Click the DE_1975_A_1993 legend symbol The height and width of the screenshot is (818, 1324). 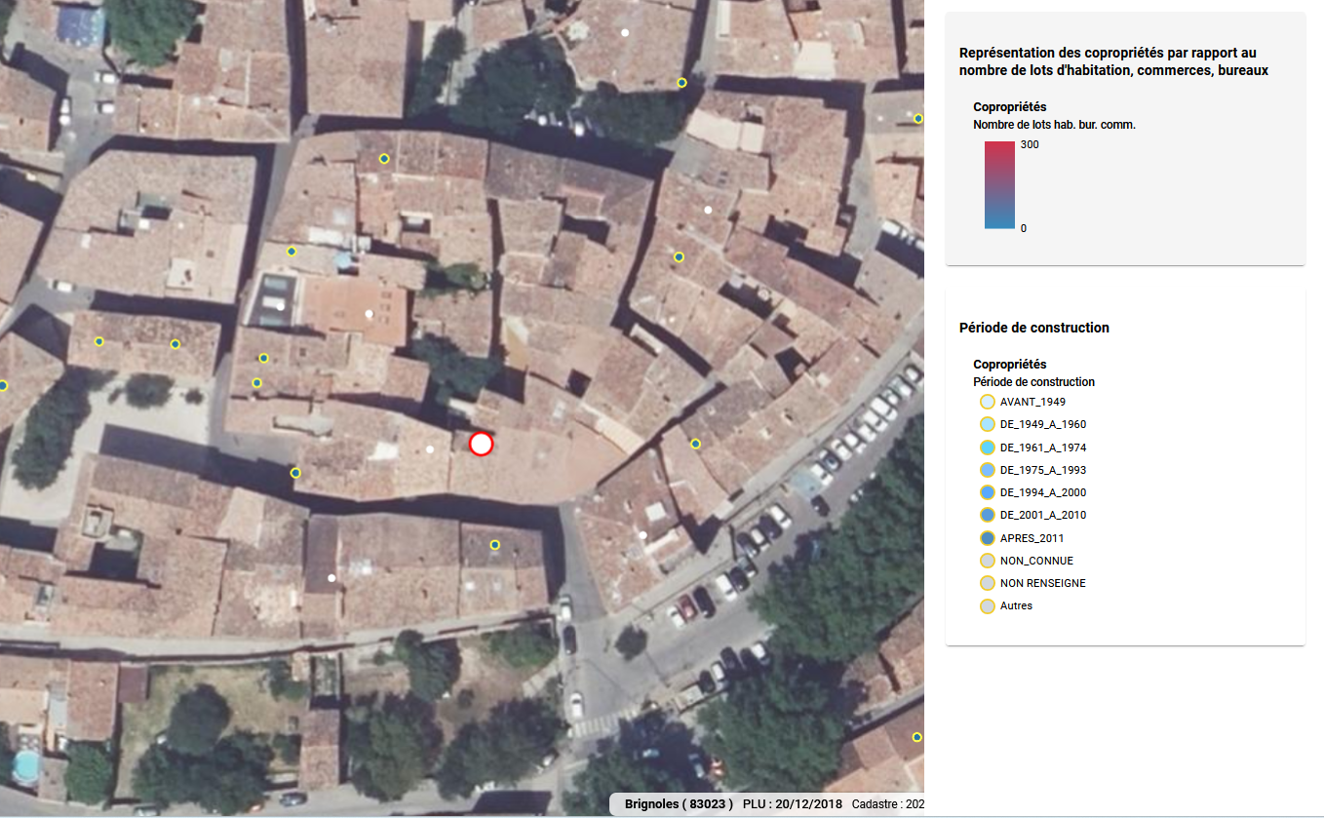pos(987,470)
